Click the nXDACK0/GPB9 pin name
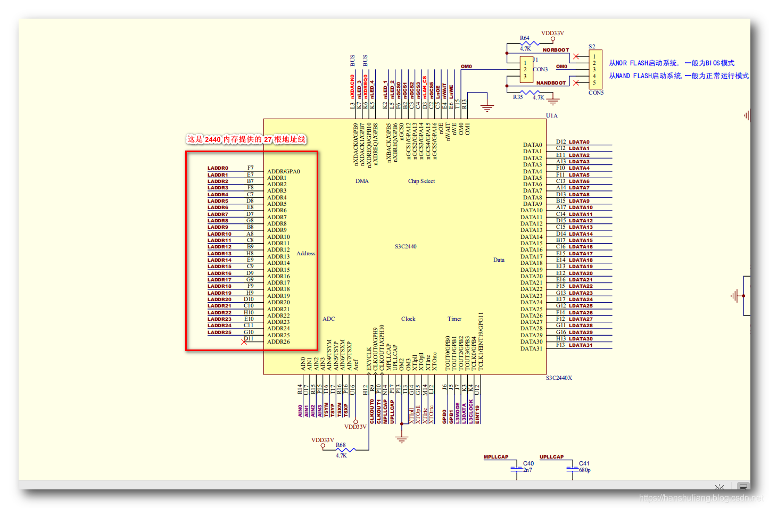This screenshot has width=769, height=508. tap(355, 145)
